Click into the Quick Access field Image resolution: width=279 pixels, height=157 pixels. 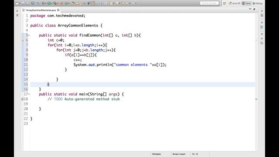point(209,3)
